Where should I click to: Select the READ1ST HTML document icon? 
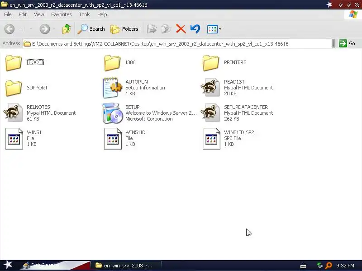coord(210,87)
